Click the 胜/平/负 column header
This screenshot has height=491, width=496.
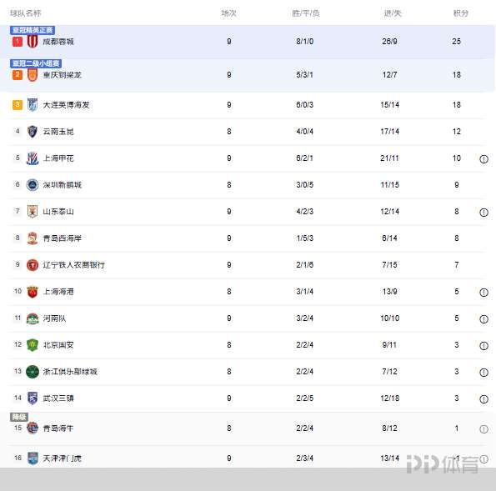coord(306,13)
